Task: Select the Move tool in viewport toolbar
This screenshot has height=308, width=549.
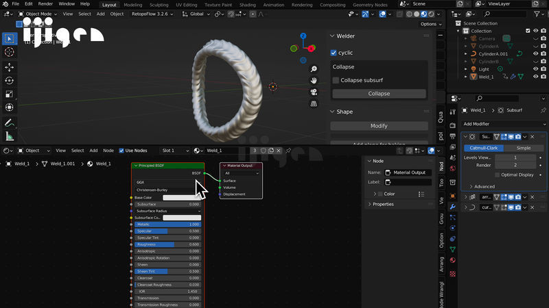Action: [x=10, y=67]
